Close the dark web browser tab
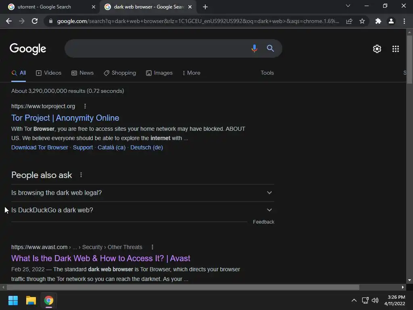The width and height of the screenshot is (413, 310). pyautogui.click(x=190, y=7)
